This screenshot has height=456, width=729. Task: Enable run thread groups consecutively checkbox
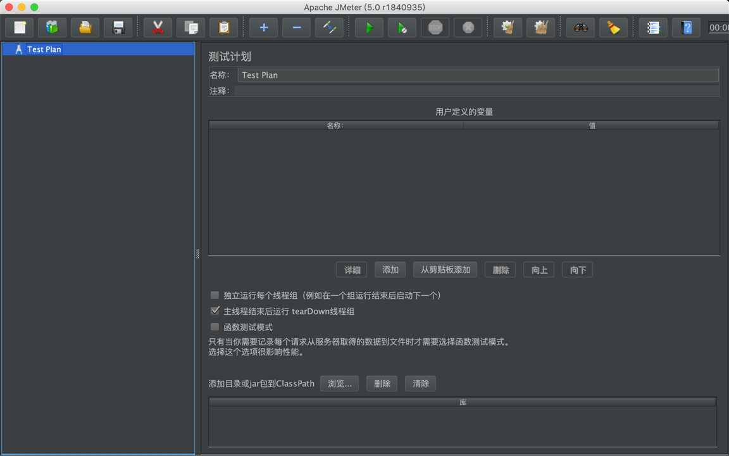215,295
